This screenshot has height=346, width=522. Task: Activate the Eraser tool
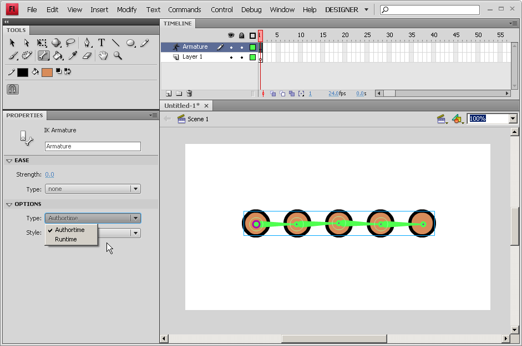[x=87, y=56]
